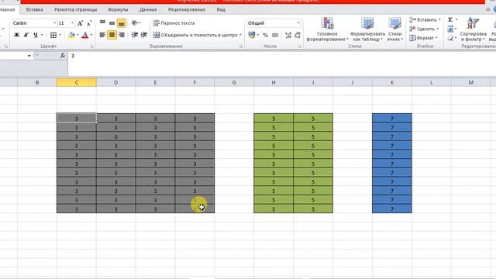Toggle underline (Ч) formatting
496x279 pixels.
(x=36, y=35)
